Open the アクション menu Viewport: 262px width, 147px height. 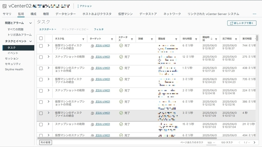pos(85,6)
